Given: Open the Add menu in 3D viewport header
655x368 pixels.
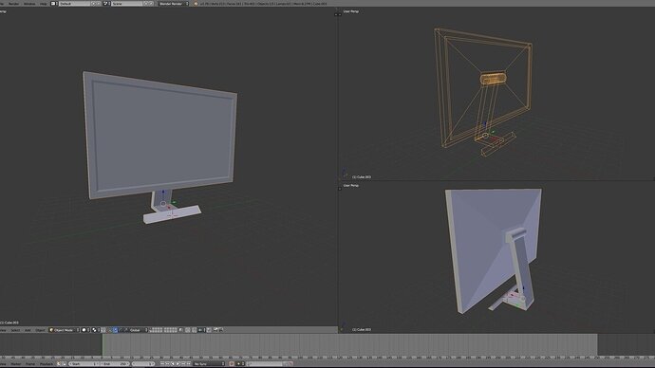Looking at the screenshot, I should click(28, 330).
